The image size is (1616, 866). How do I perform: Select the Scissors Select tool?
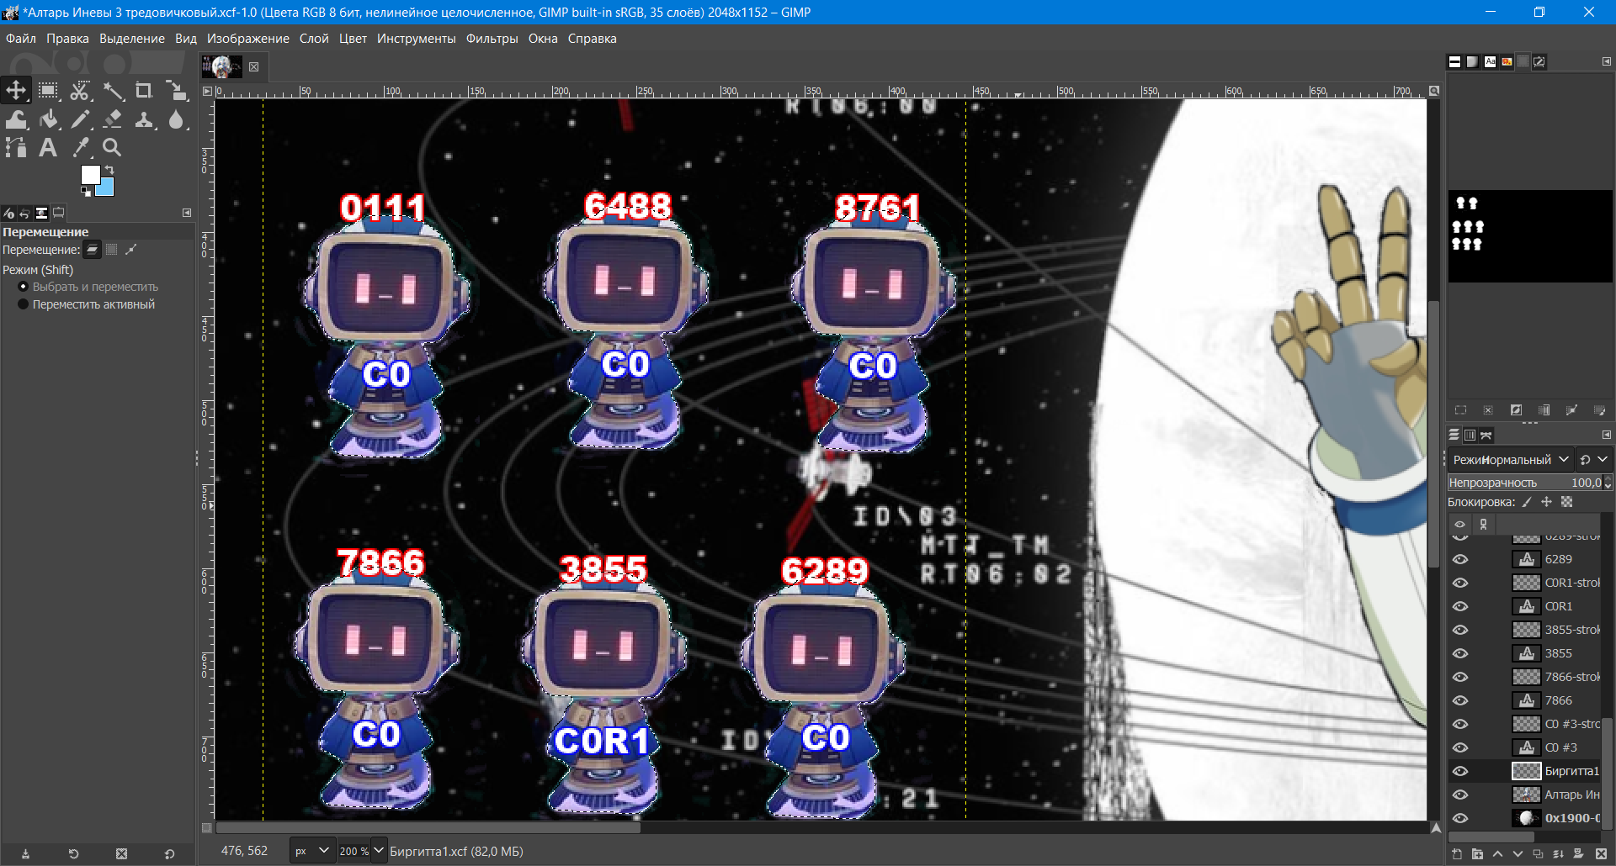(80, 91)
